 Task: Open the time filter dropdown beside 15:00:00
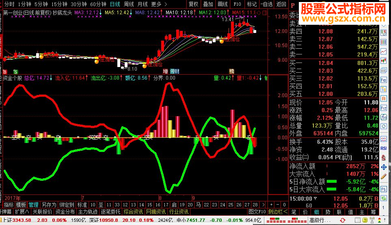[x=315, y=199]
